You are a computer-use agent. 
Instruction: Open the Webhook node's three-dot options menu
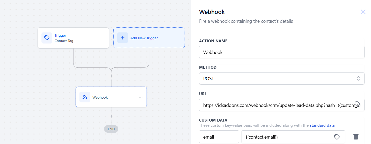[x=141, y=97]
